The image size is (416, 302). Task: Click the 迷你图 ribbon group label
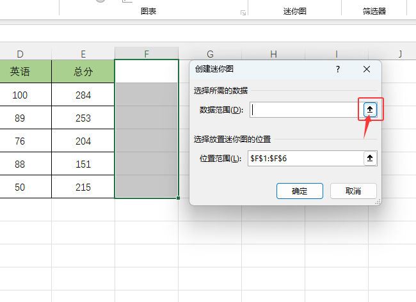click(295, 11)
